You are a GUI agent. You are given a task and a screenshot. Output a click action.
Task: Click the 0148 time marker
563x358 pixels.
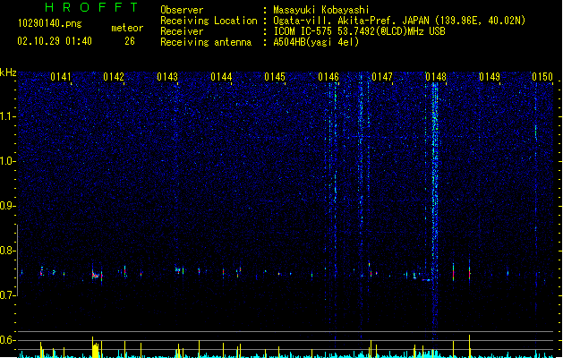(436, 77)
